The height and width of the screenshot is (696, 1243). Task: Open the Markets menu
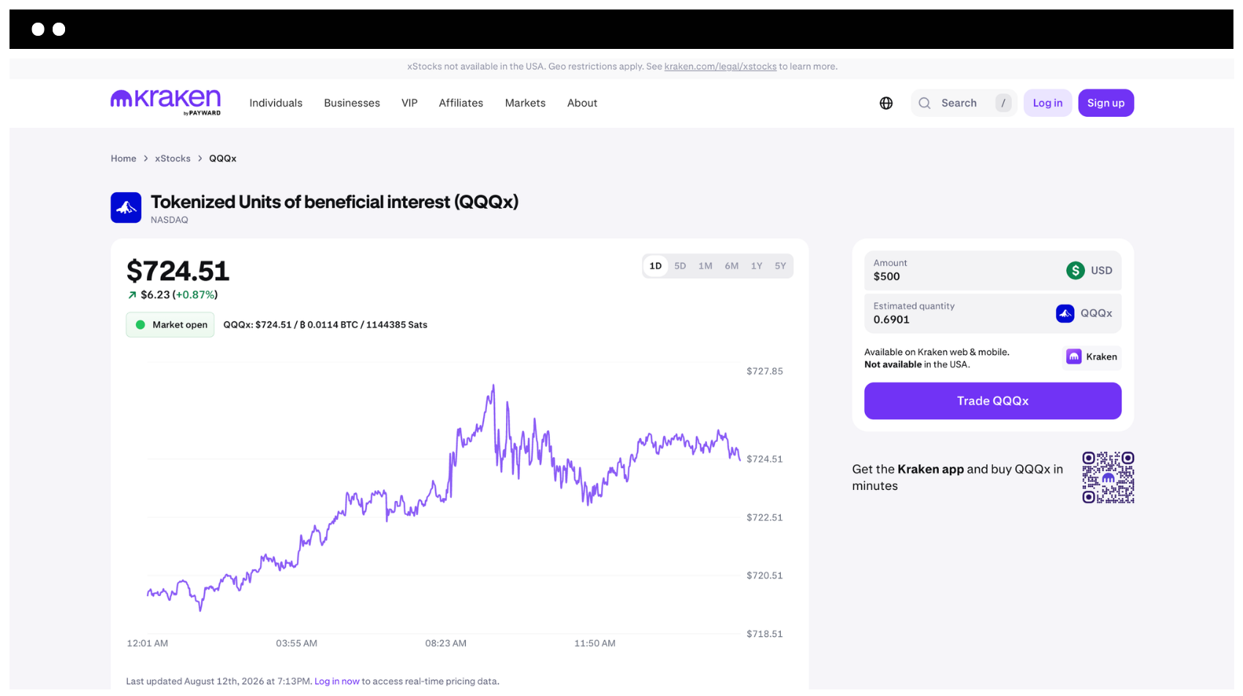[x=525, y=103]
